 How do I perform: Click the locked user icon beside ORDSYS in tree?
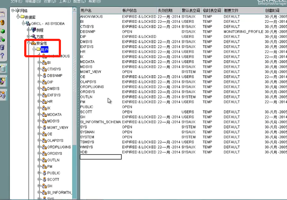pyautogui.click(x=44, y=153)
